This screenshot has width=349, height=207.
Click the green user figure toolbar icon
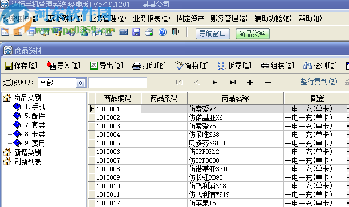point(84,33)
